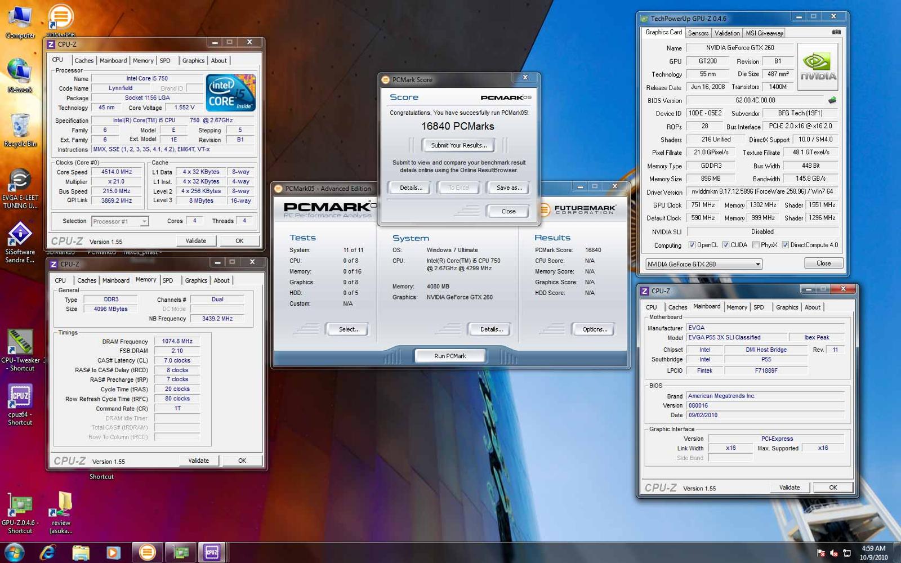Image resolution: width=901 pixels, height=563 pixels.
Task: Open GPU-Z.0.4.6 shortcut on desktop
Action: pyautogui.click(x=20, y=513)
